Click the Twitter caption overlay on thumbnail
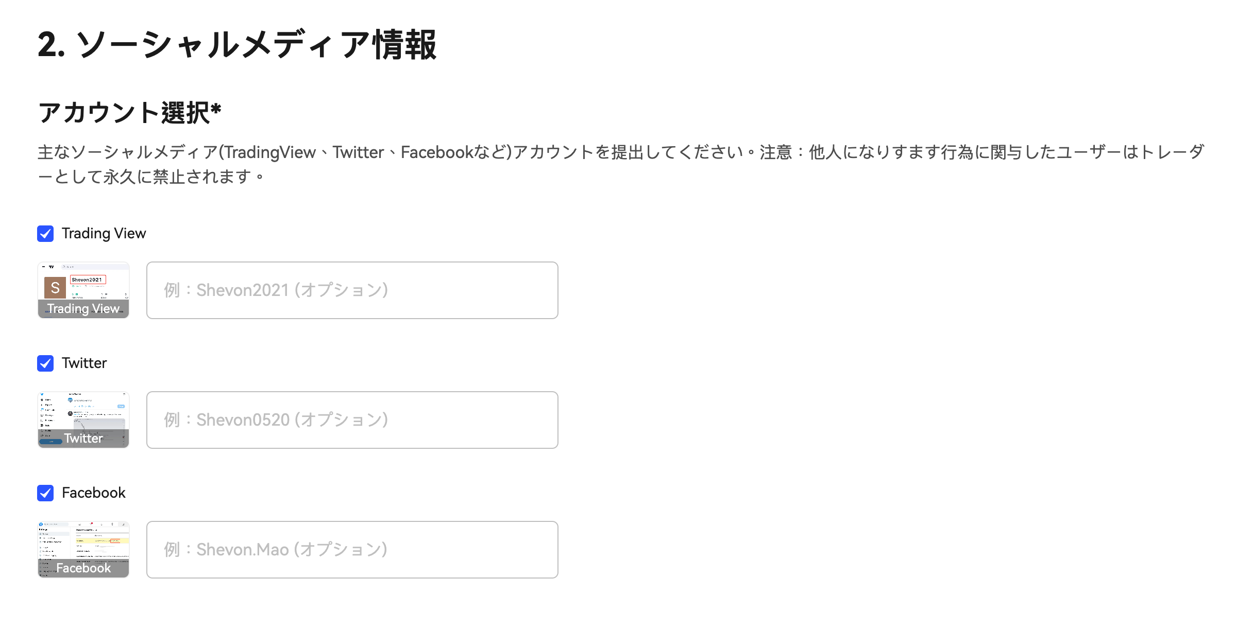This screenshot has height=630, width=1253. tap(83, 438)
